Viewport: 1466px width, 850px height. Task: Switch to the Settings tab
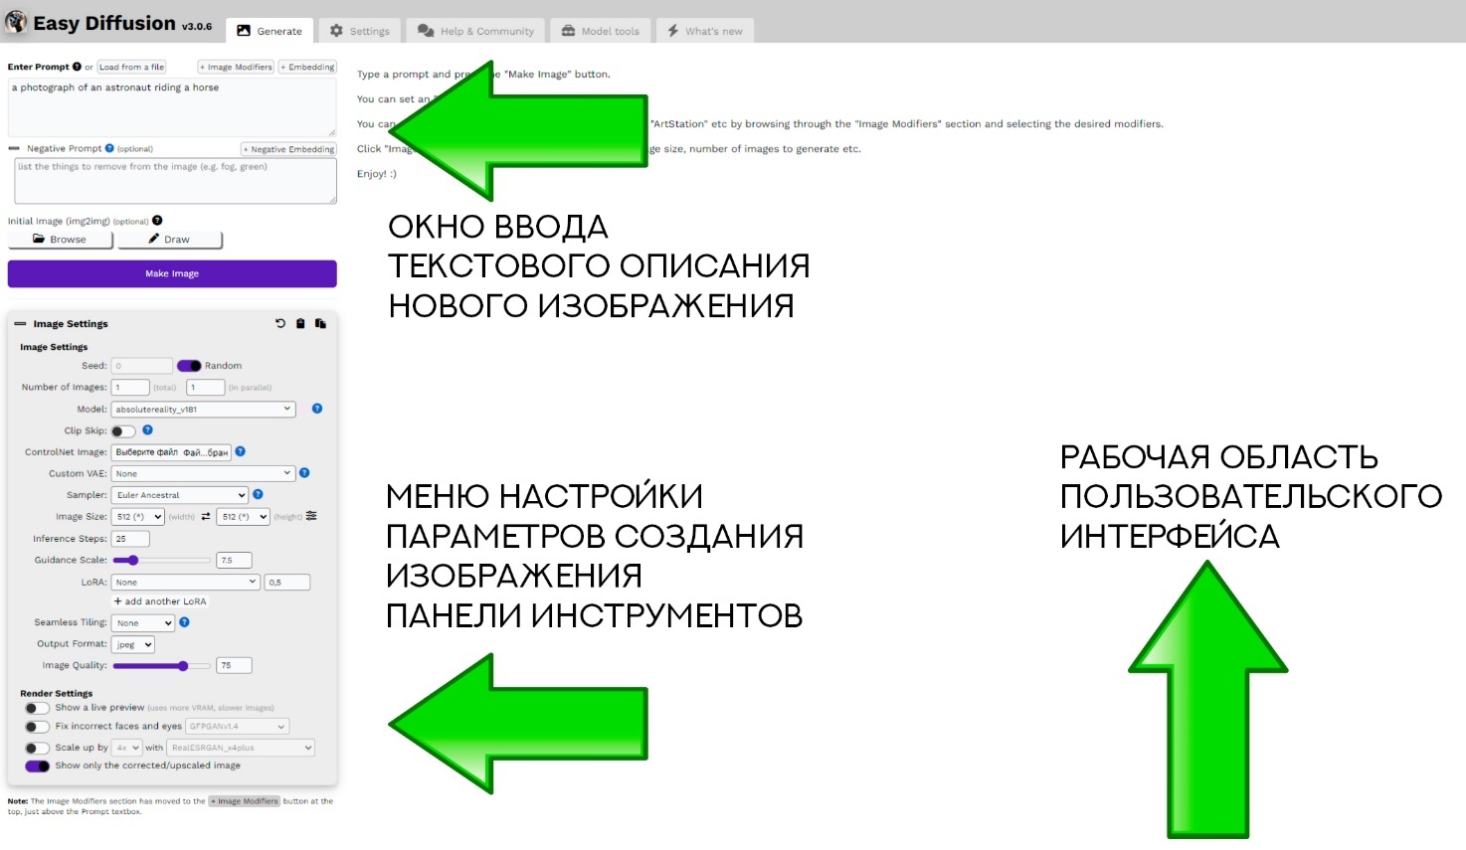[360, 31]
